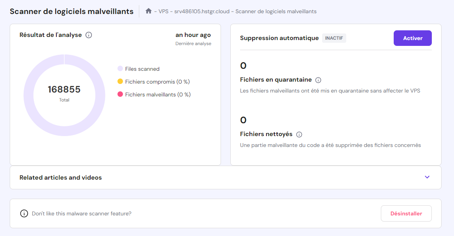Show info for "Fichiers en quarantaine"
454x236 pixels.
[318, 80]
